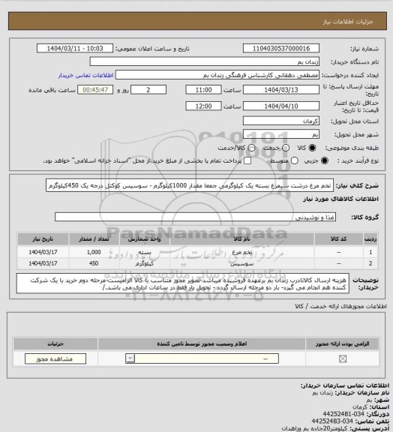
Task: Click the postal address کیلومتر20جاده بم text
Action: tap(315, 428)
